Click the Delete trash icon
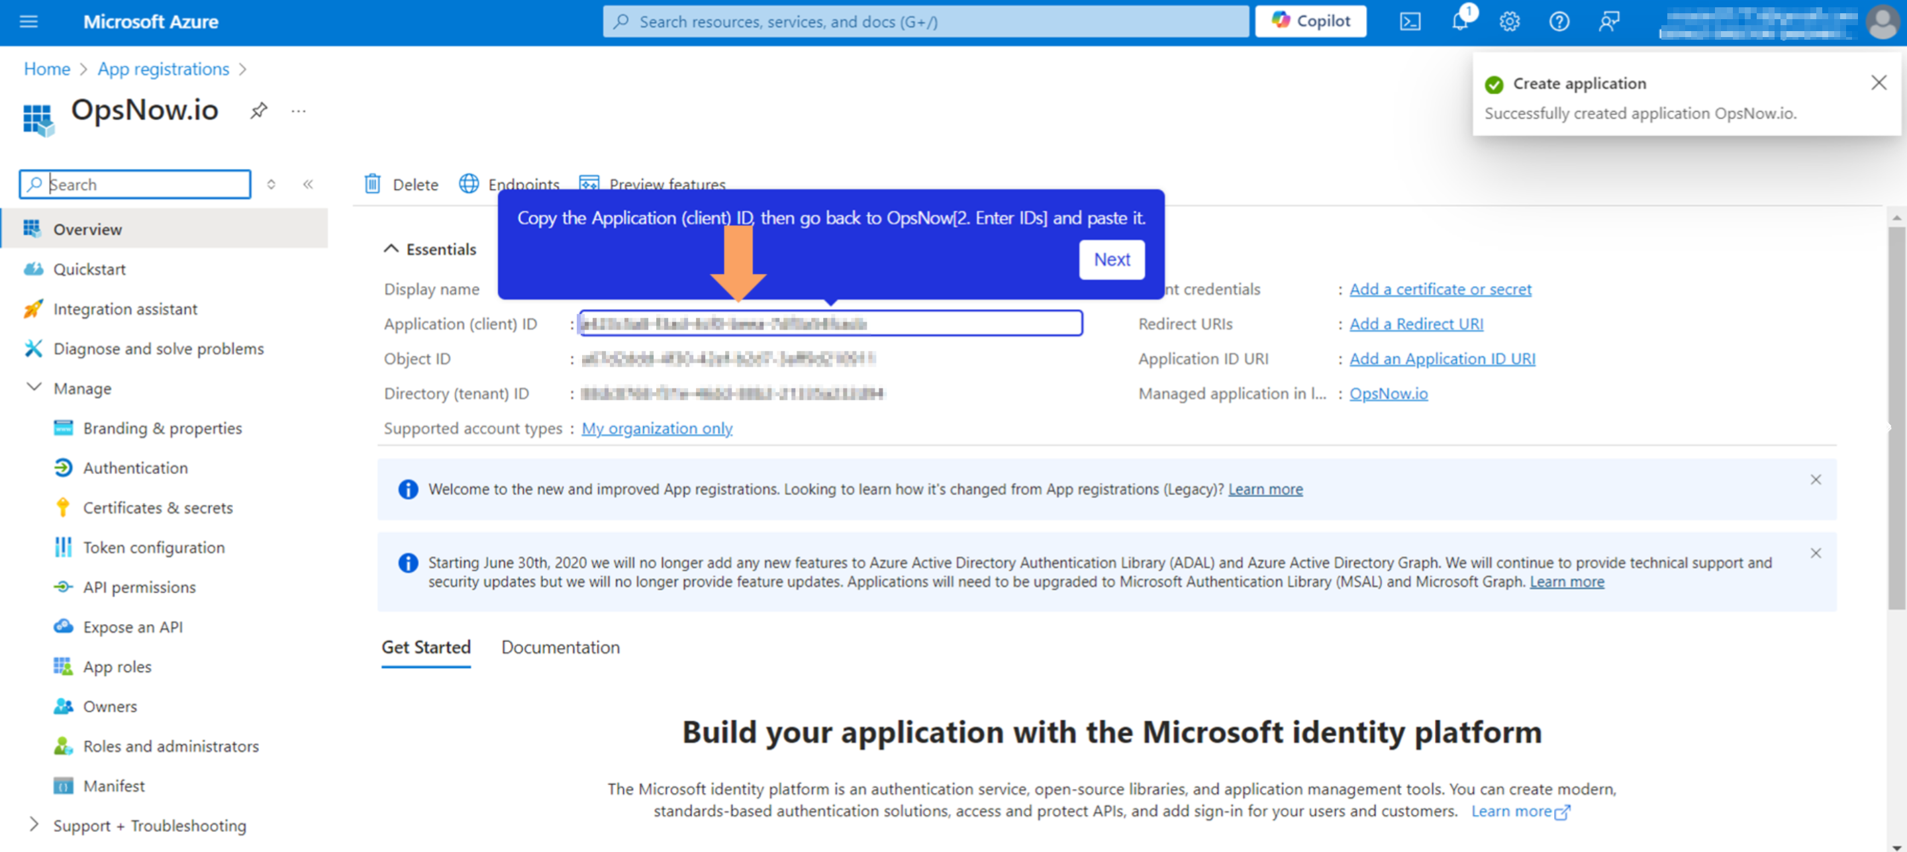 tap(372, 183)
